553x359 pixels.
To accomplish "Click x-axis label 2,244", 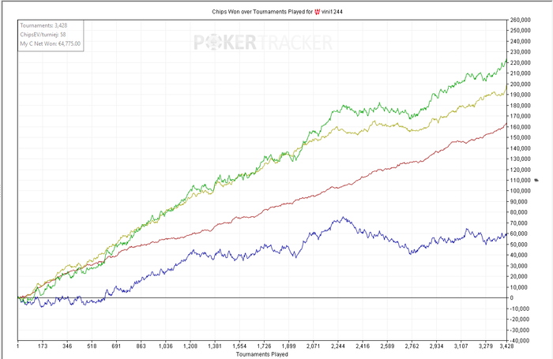I will pyautogui.click(x=338, y=346).
